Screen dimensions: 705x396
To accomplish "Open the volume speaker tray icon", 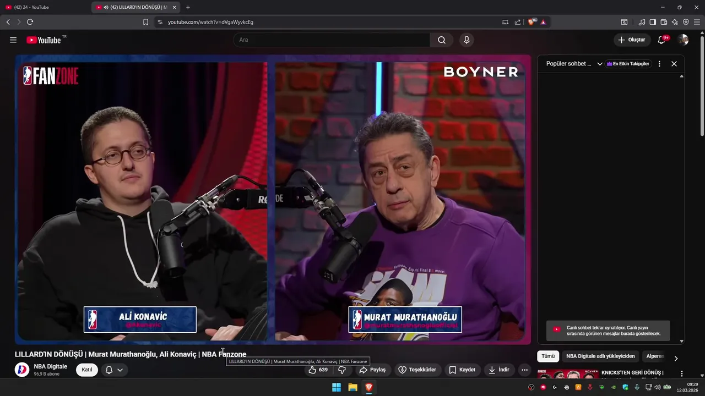I will [657, 387].
